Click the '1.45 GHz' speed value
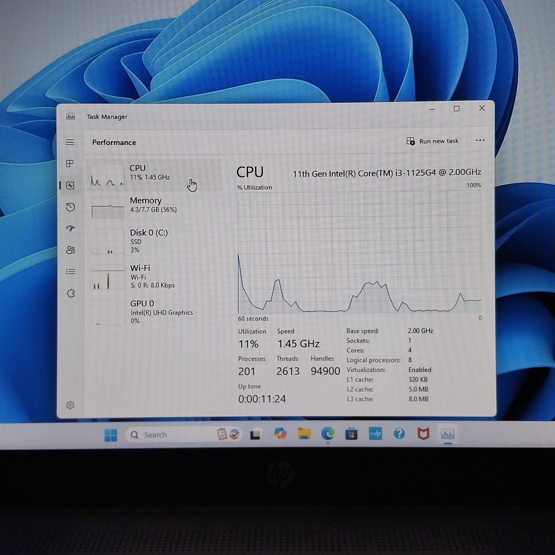 tap(298, 344)
